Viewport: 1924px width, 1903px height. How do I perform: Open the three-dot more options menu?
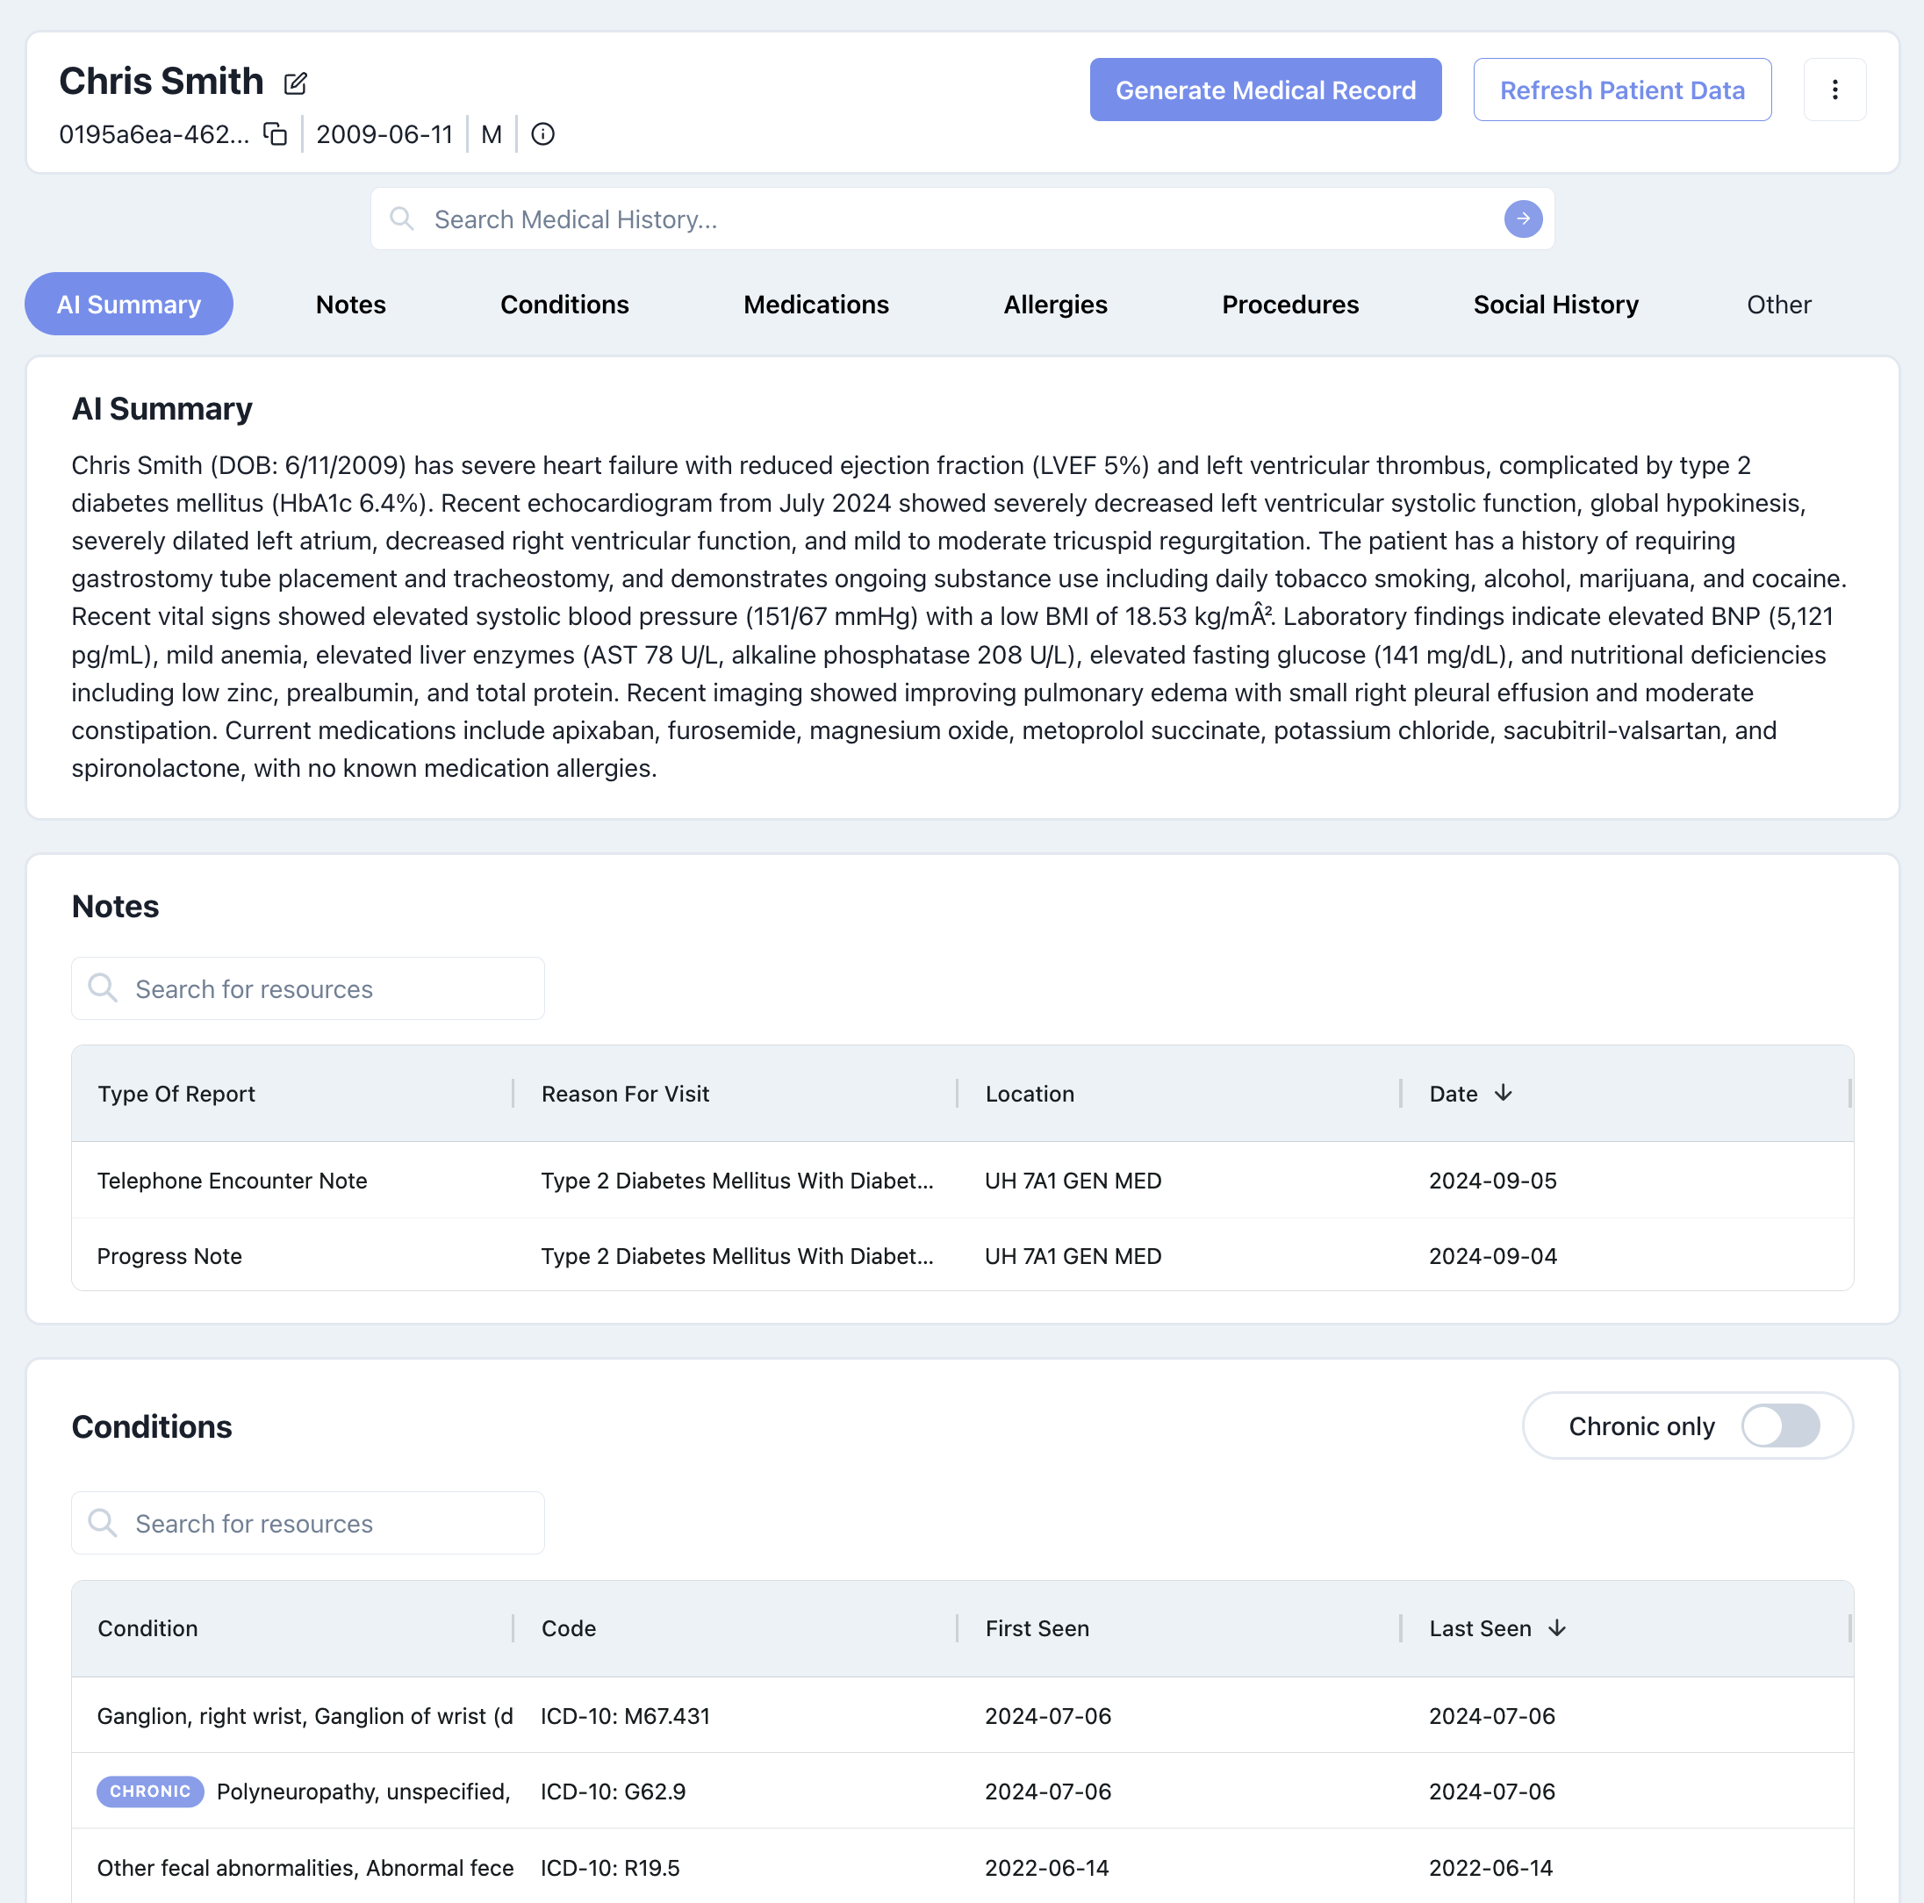pyautogui.click(x=1834, y=90)
